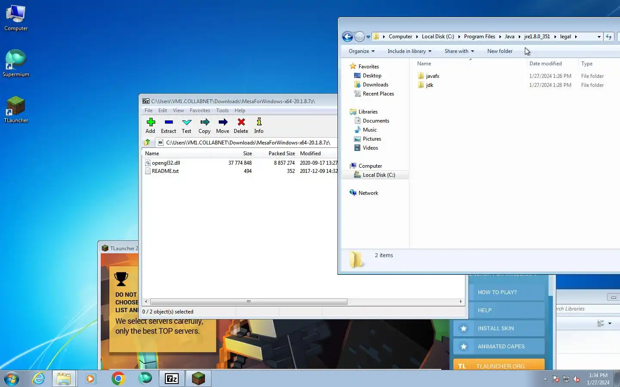Click the Explorer Forward navigation button

tap(360, 37)
